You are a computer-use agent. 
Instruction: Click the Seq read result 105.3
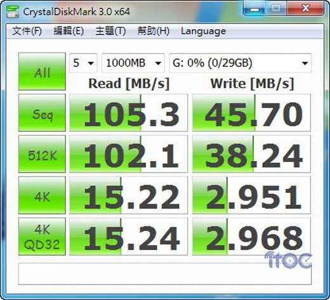128,112
